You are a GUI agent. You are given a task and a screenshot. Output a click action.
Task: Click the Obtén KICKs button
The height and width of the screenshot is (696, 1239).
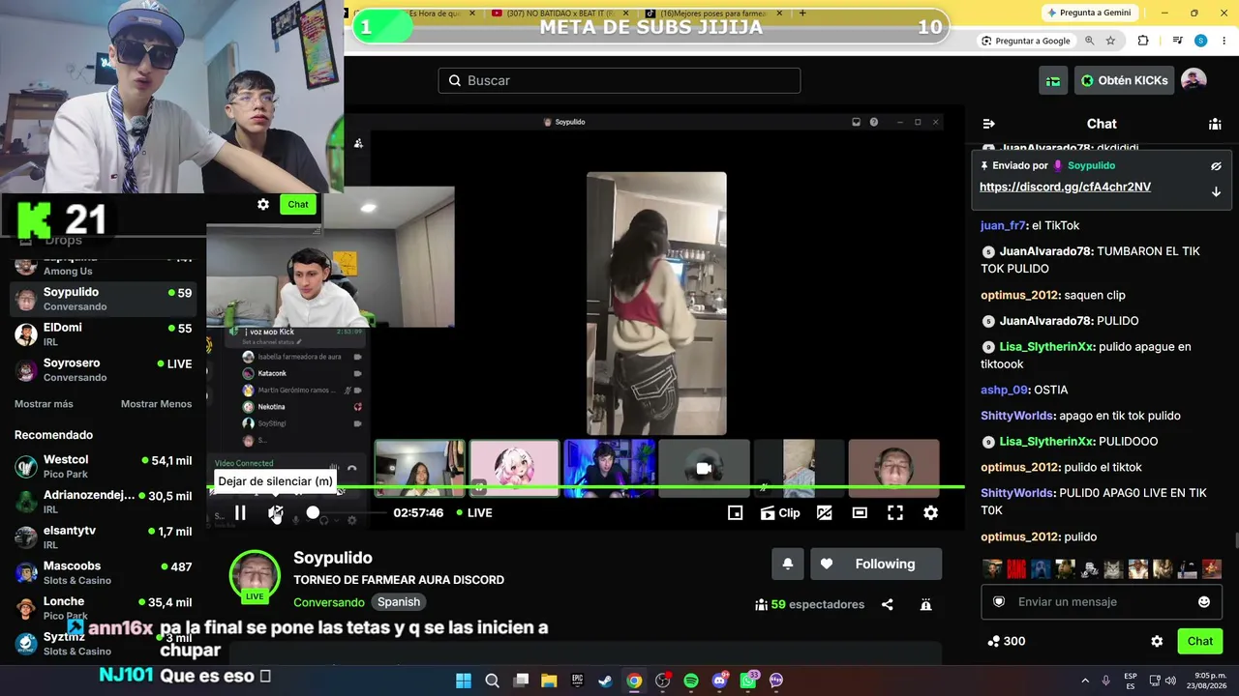tap(1124, 80)
